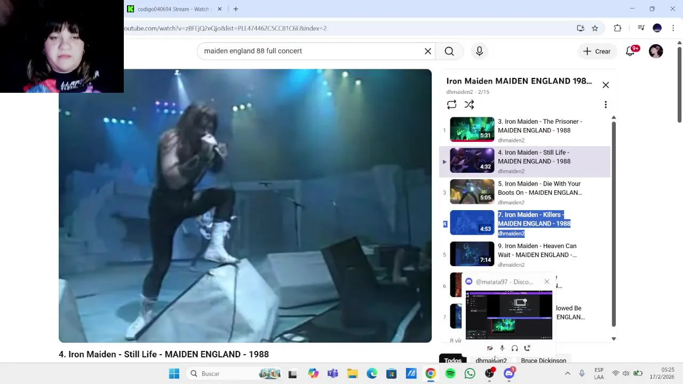
Task: Click the Heaven Can Wait thumbnail
Action: pos(472,254)
